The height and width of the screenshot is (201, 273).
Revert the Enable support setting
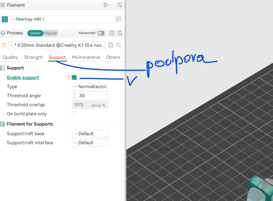(70, 78)
